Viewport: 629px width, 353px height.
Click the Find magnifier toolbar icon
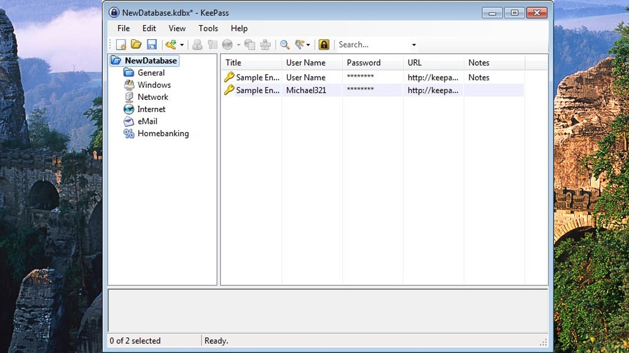(284, 44)
